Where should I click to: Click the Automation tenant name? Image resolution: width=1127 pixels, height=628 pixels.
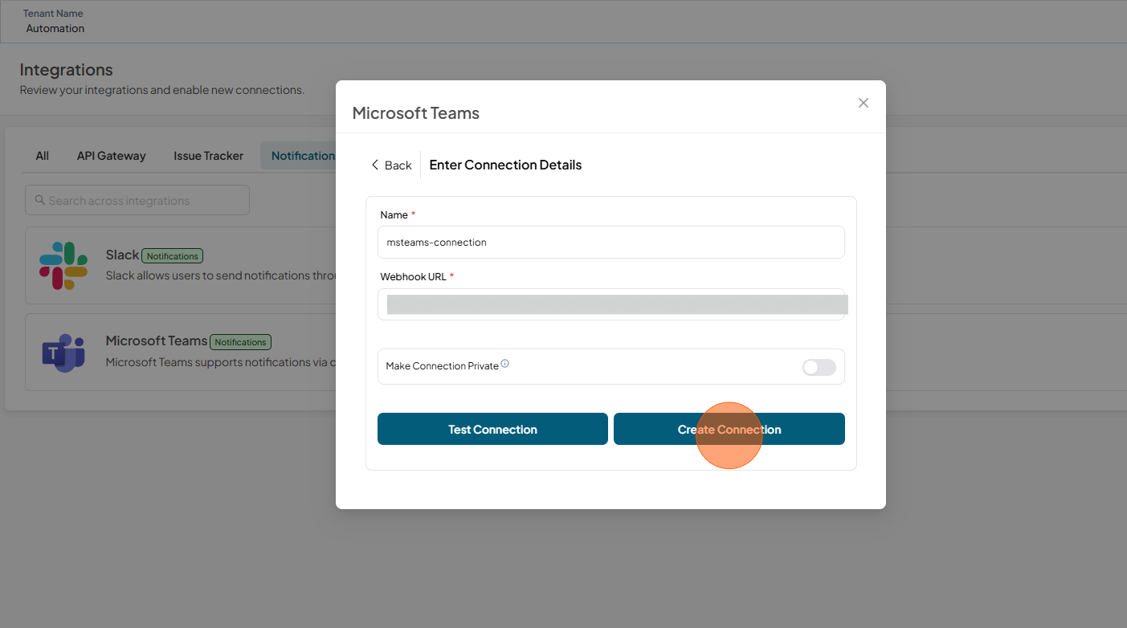[x=55, y=28]
